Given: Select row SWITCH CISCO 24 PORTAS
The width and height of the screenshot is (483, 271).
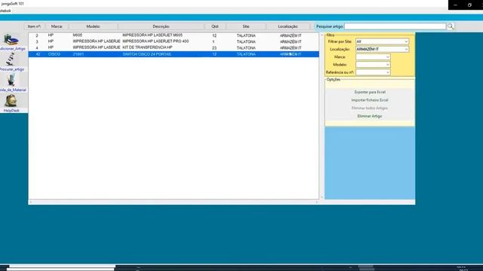Looking at the screenshot, I should (174, 54).
